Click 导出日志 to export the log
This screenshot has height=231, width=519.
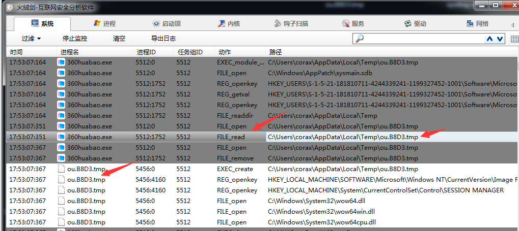(163, 39)
